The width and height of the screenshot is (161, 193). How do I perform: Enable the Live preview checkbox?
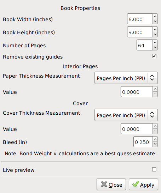coord(154,169)
